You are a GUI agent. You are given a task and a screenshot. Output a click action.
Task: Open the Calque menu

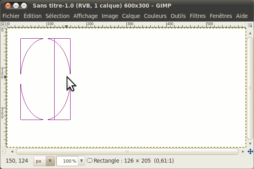click(x=131, y=16)
